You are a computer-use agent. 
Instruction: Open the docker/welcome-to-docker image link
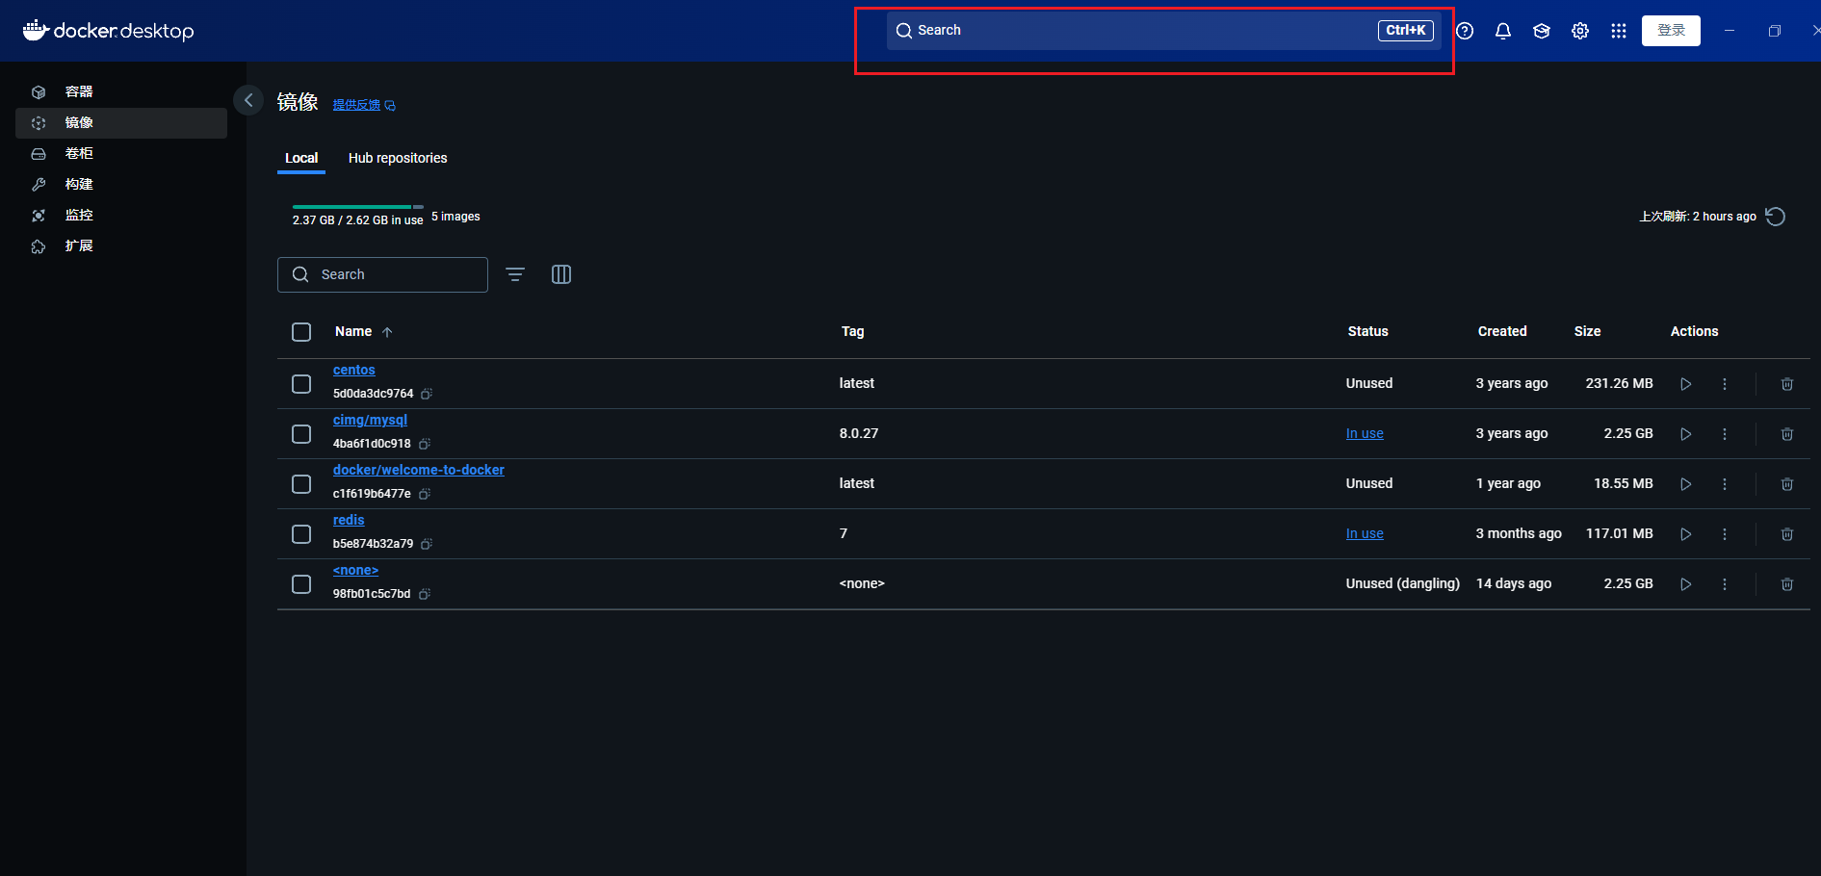tap(419, 470)
